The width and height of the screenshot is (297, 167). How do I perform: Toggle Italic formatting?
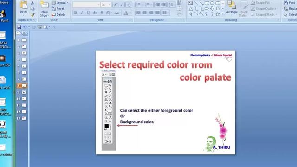82,13
